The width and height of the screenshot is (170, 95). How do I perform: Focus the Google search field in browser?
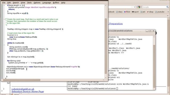click(154, 7)
